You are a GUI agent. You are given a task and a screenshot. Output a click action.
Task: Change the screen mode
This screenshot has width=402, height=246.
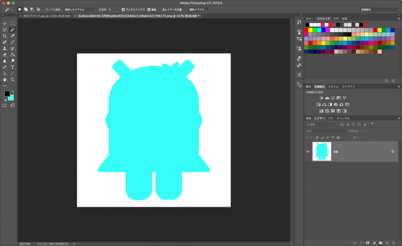[12, 106]
